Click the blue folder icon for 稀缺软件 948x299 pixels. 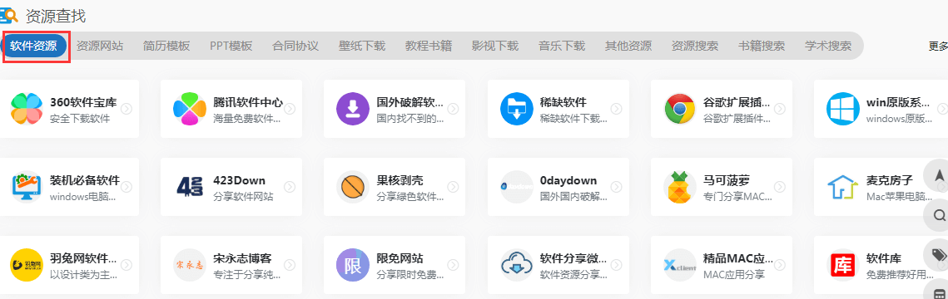coord(516,109)
